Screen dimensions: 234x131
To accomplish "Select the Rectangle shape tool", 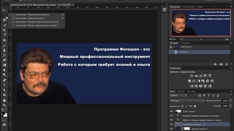I will pos(4,95).
